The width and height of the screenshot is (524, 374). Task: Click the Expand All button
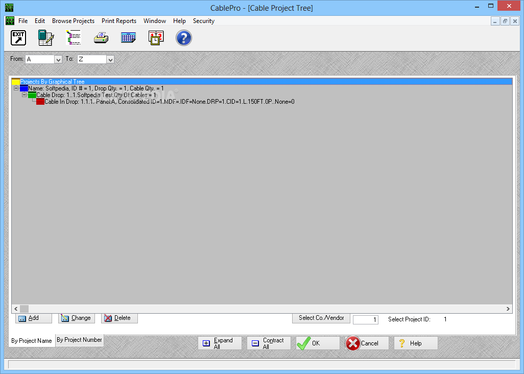pos(220,343)
